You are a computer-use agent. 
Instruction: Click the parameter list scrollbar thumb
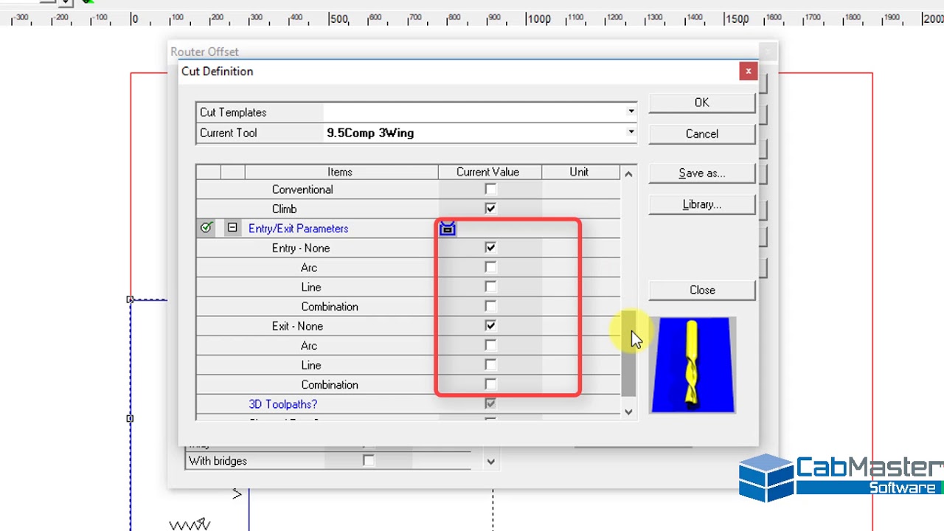628,353
